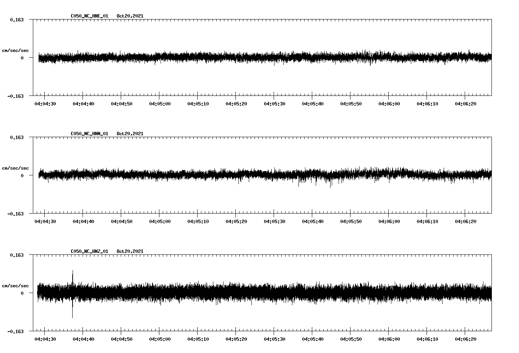Screen dimensions: 519x353
Task: Click the cm/sec/sec unit label of HNN plot
Action: pos(15,168)
